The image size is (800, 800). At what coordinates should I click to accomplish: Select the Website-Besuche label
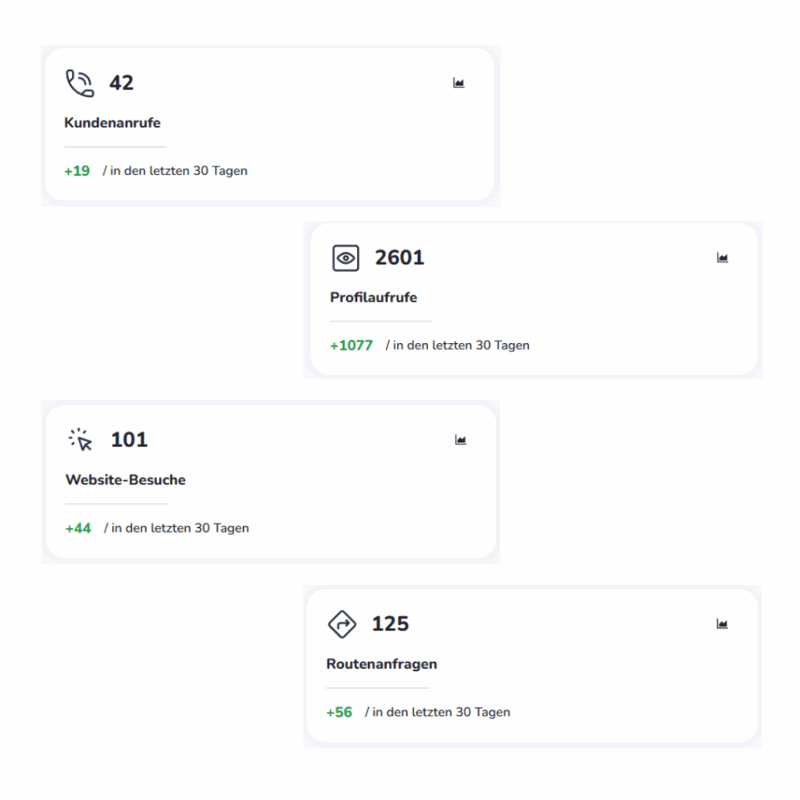coord(126,480)
